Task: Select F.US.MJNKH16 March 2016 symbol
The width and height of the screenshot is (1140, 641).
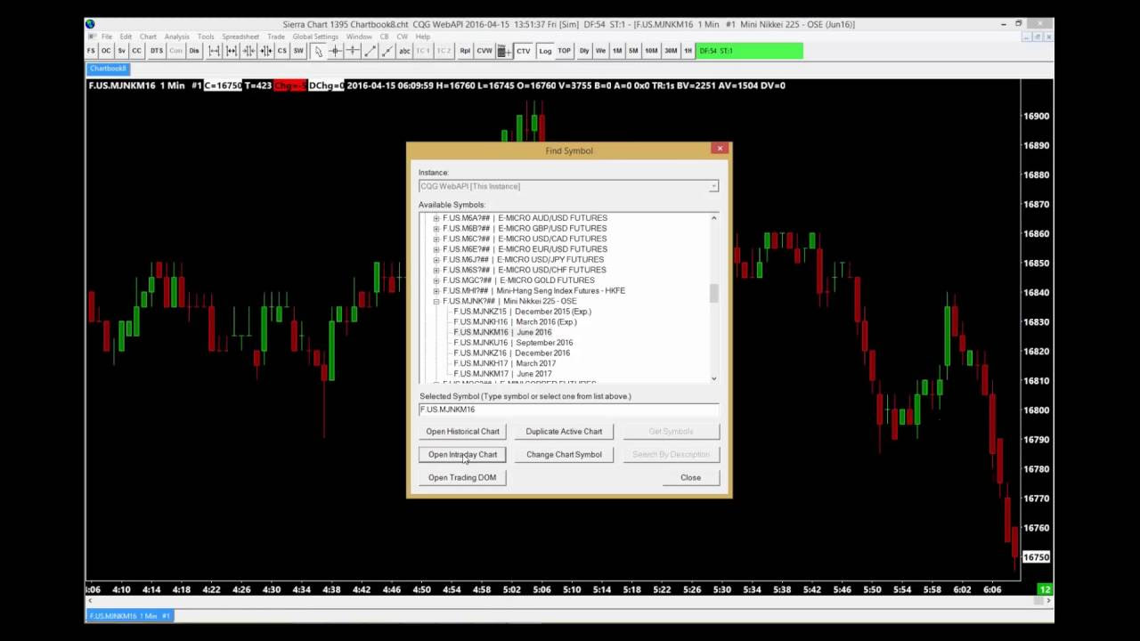Action: click(x=515, y=322)
